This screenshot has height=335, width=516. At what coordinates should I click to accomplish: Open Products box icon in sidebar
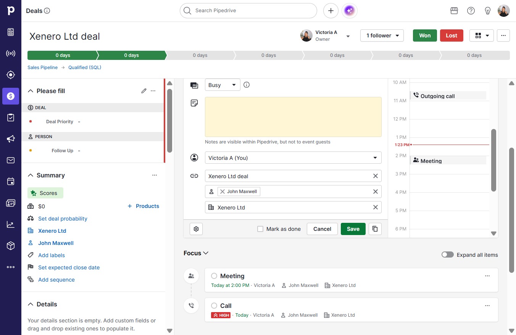(x=11, y=246)
